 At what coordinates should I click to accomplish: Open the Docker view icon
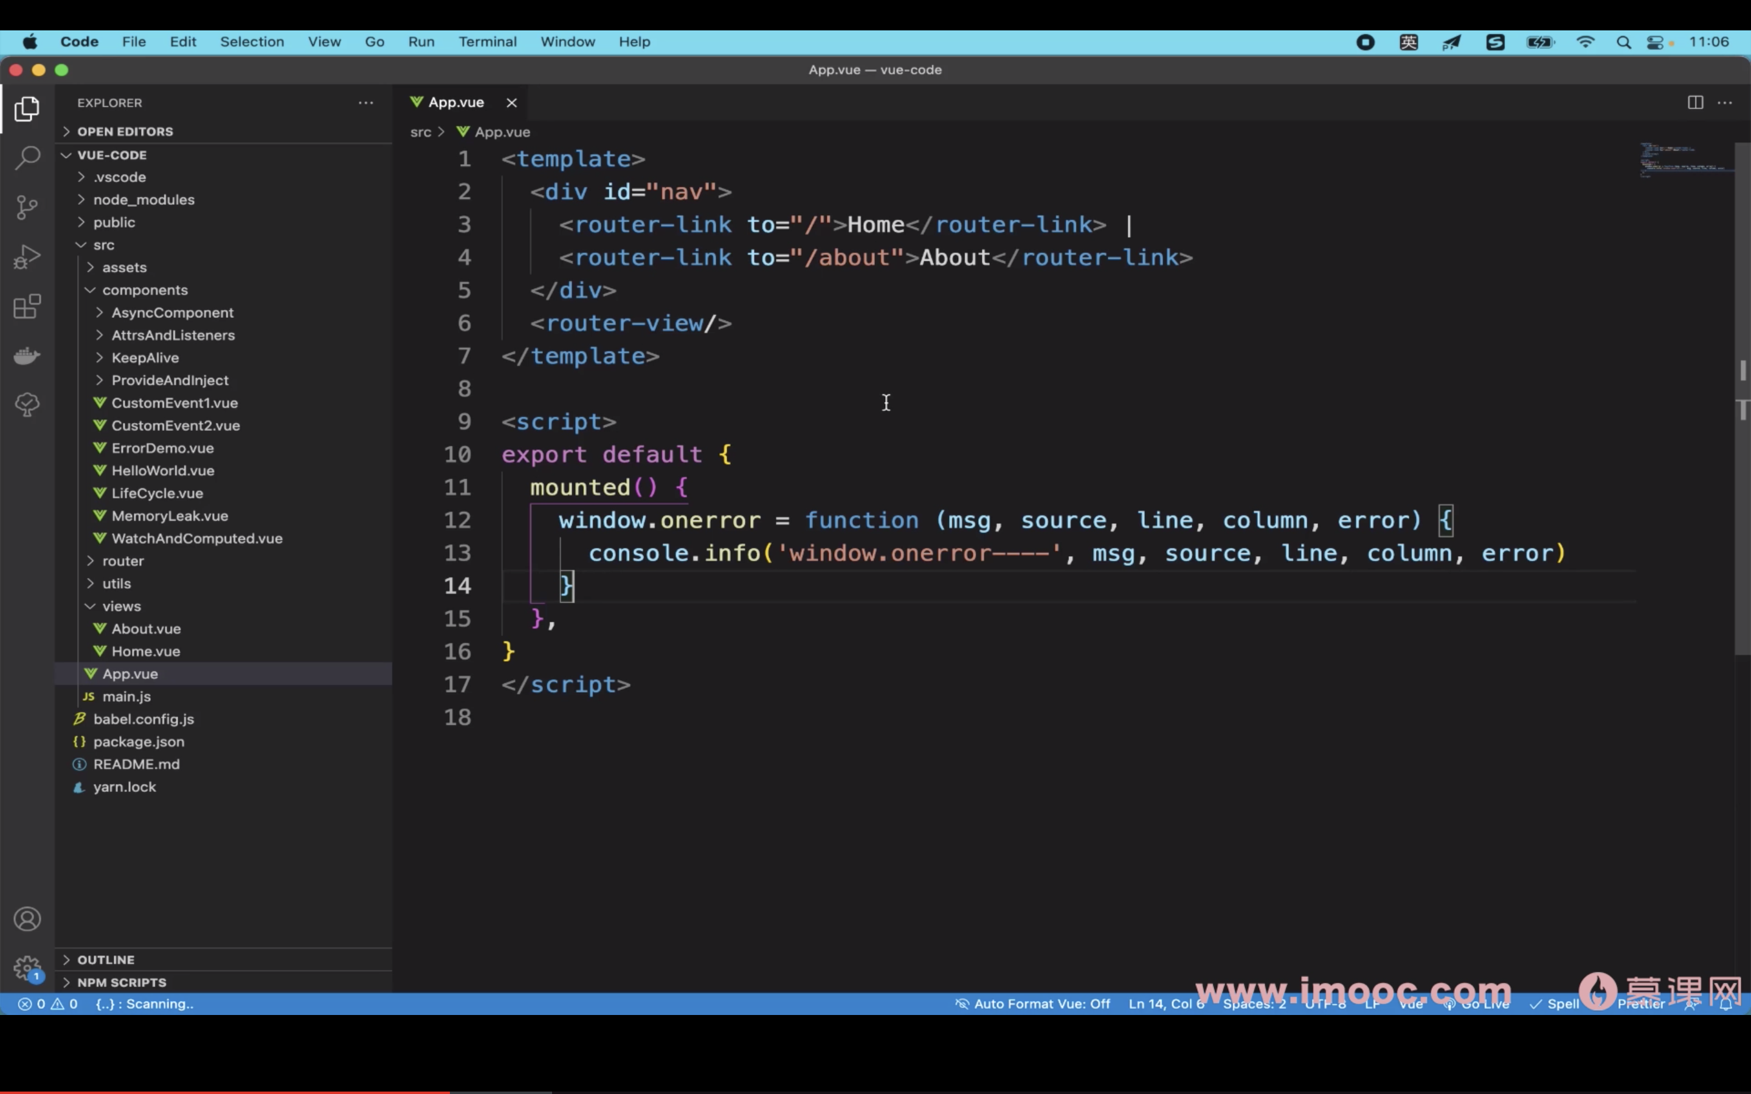click(27, 356)
